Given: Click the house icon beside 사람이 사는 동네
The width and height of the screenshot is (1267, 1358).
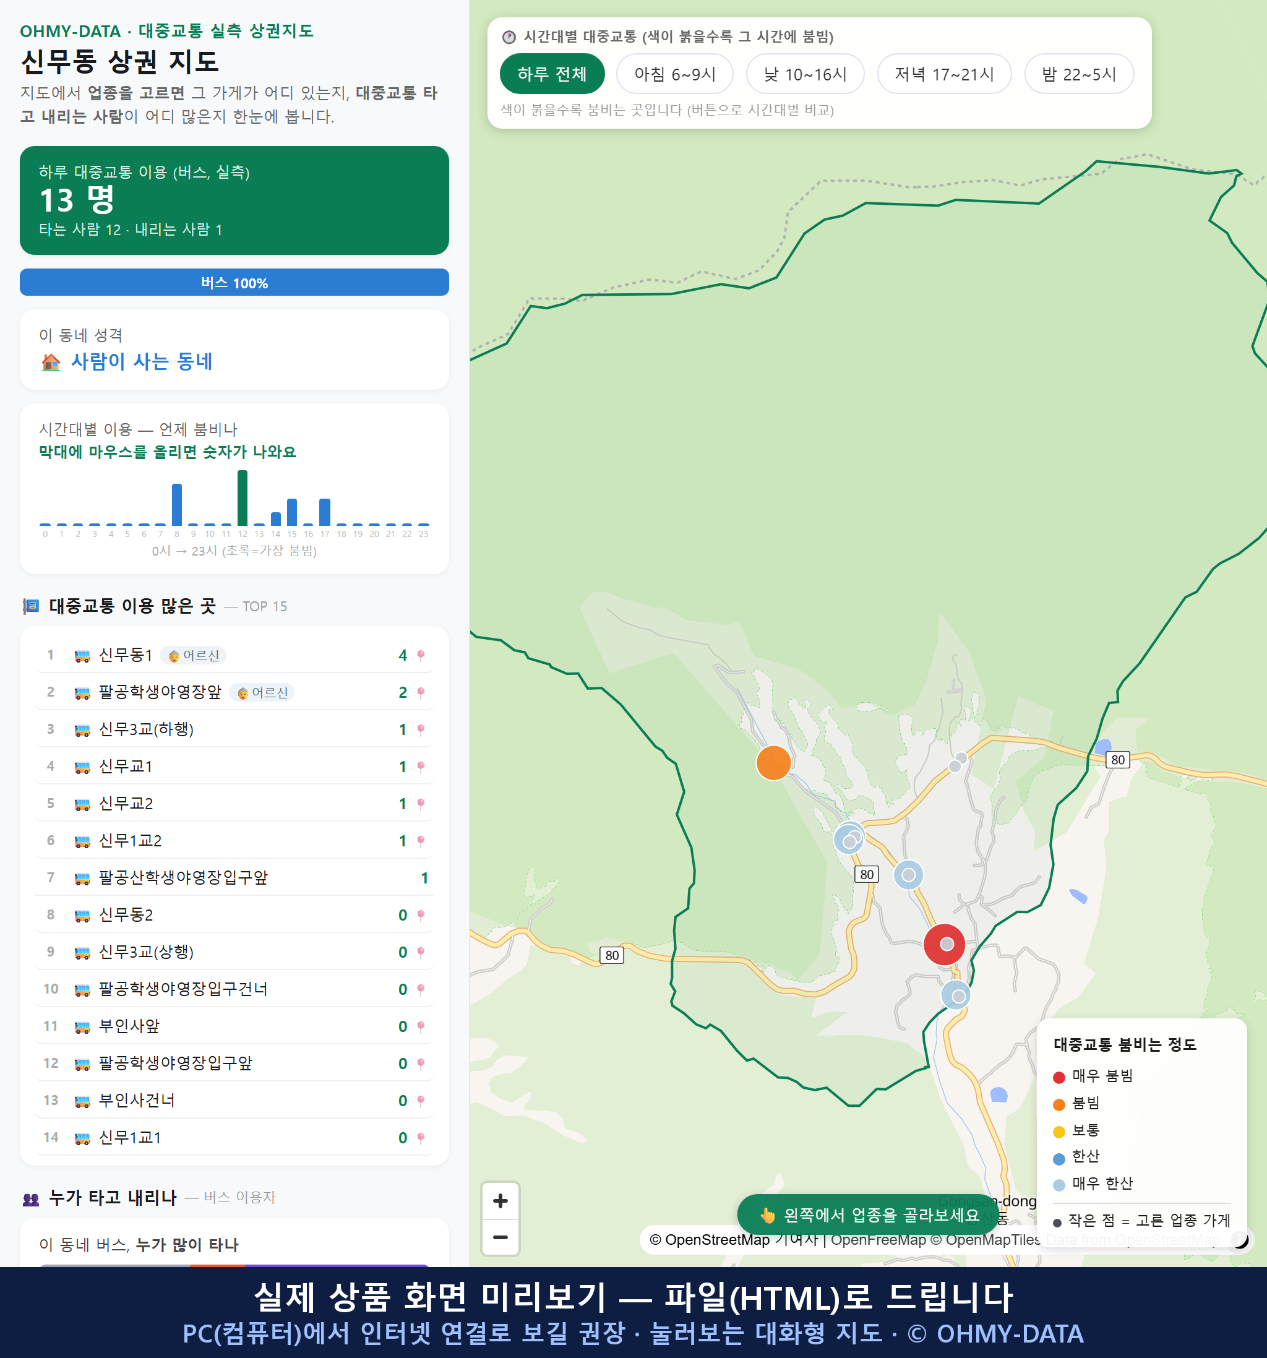Looking at the screenshot, I should click(x=51, y=361).
